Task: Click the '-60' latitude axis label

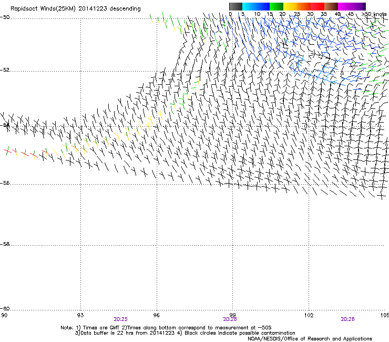Action: pyautogui.click(x=5, y=309)
